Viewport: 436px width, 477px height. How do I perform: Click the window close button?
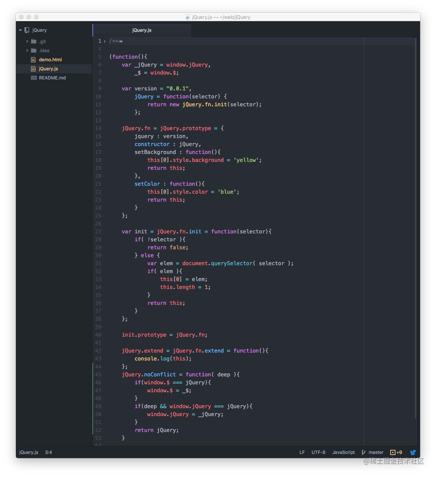click(x=21, y=17)
